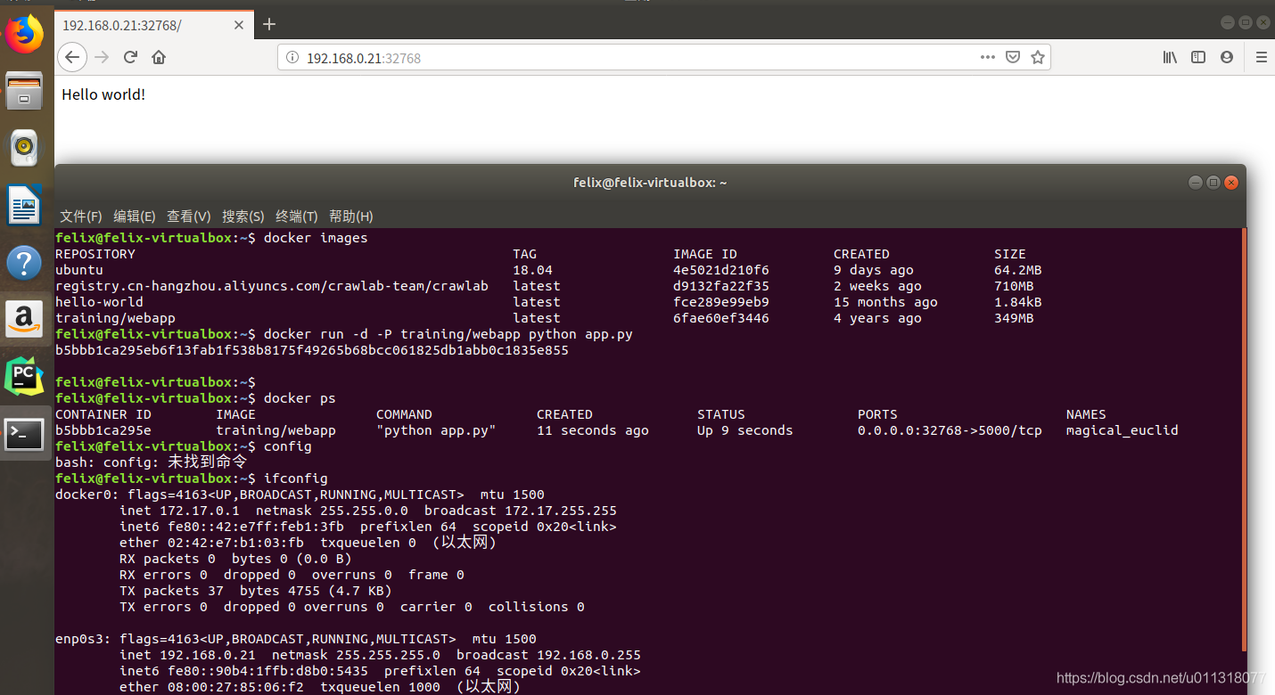Image resolution: width=1275 pixels, height=695 pixels.
Task: Show site information icon in address bar
Action: coord(292,58)
